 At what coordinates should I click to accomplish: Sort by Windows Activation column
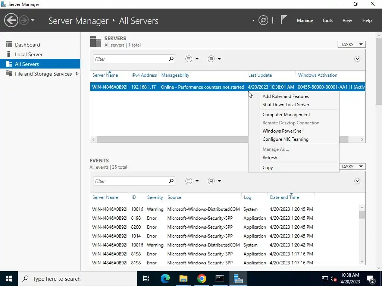pyautogui.click(x=318, y=75)
